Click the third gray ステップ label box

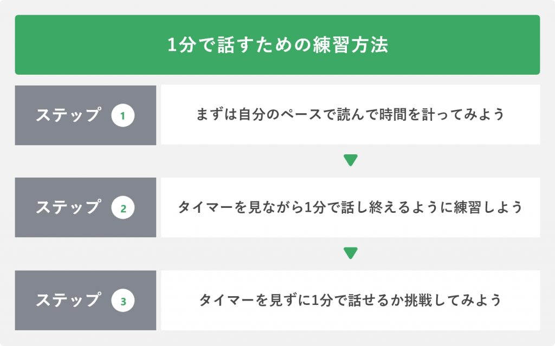pos(85,301)
